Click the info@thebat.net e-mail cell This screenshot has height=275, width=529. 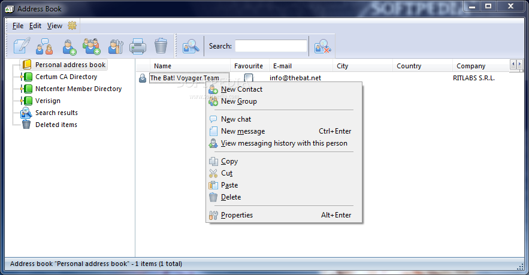click(x=295, y=78)
